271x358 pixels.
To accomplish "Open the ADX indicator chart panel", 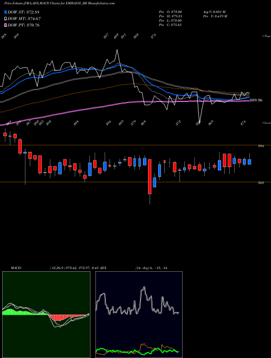I will tap(139, 315).
